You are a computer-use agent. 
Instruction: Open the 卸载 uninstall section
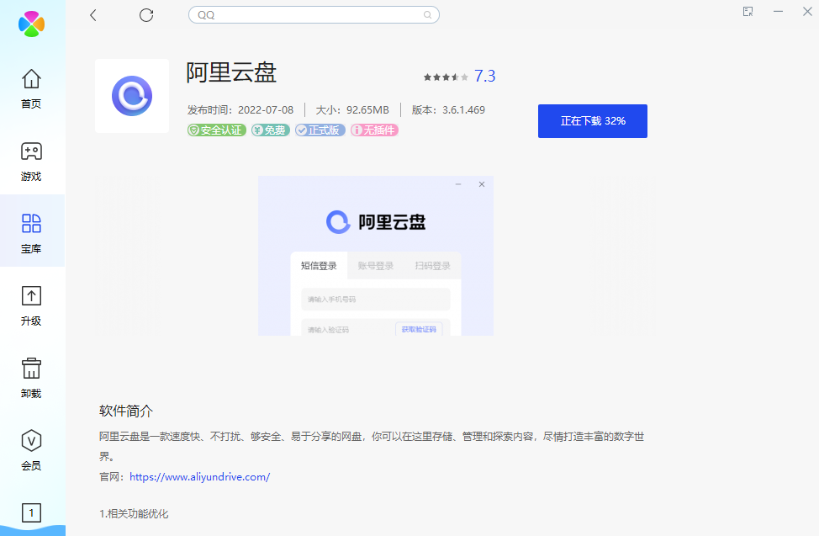point(31,379)
